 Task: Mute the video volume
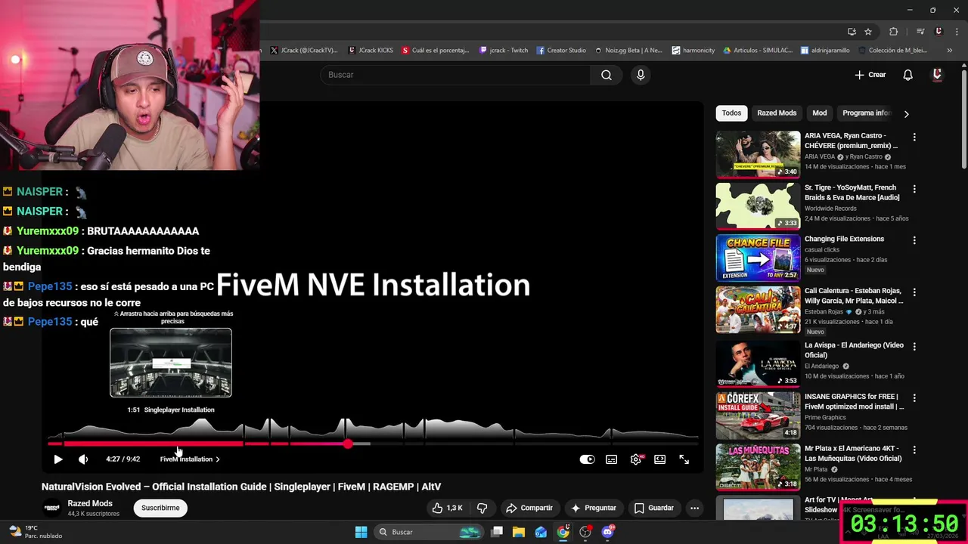[83, 459]
